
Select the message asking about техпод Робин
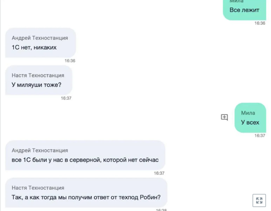pos(86,193)
